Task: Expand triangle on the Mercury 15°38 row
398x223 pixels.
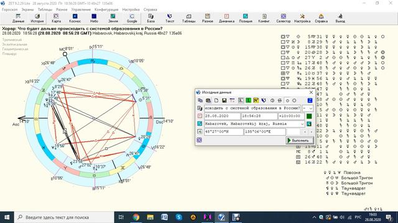Action: 288,47
